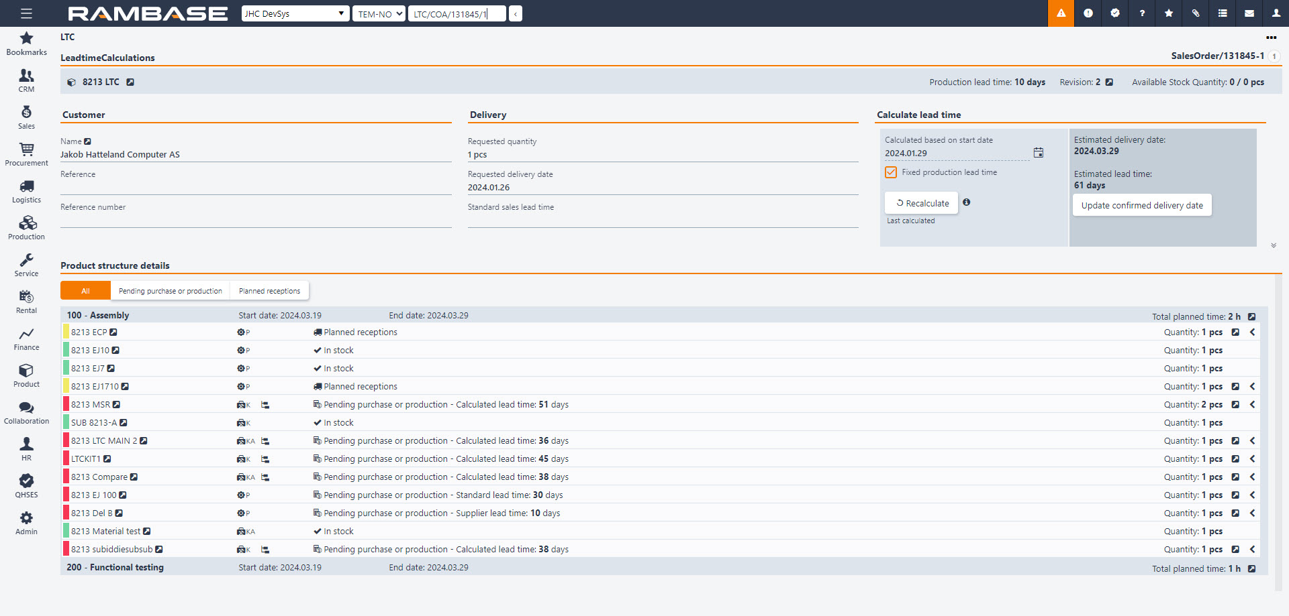Click the orange alert warning icon
The width and height of the screenshot is (1289, 616).
[x=1061, y=13]
